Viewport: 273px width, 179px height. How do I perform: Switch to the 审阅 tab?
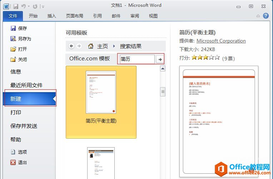pyautogui.click(x=135, y=16)
